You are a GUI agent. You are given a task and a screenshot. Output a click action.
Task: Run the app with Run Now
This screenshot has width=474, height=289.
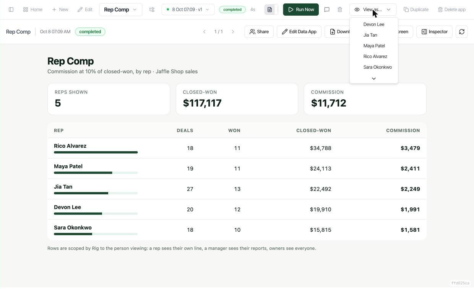click(x=301, y=10)
